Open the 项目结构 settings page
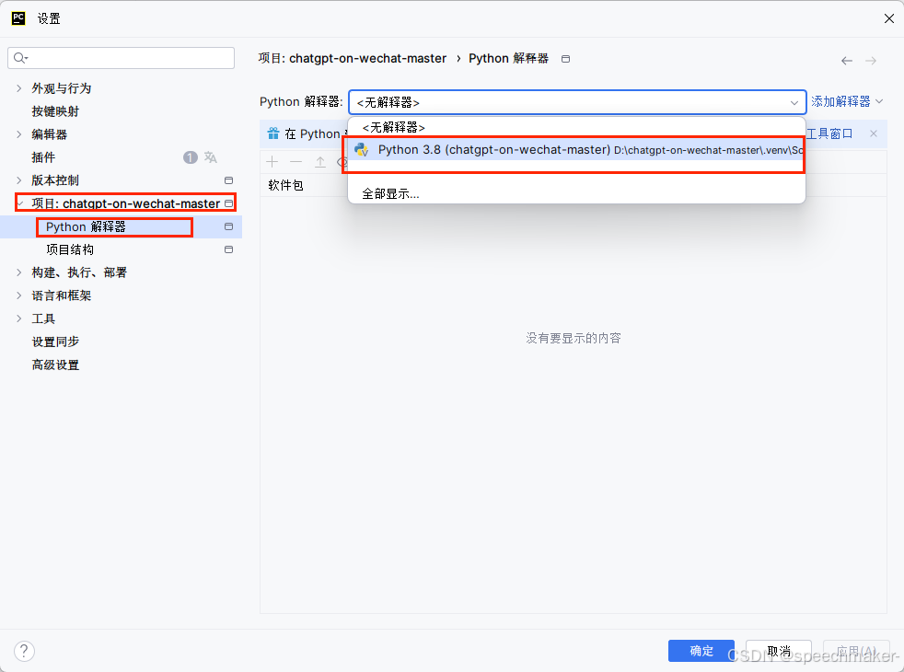The width and height of the screenshot is (904, 672). pos(70,249)
